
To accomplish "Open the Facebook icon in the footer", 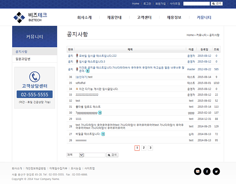I will click(x=207, y=172).
